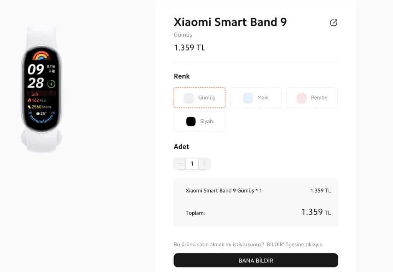Select the Siyah color option
Viewport: 393px width, 272px height.
[200, 122]
